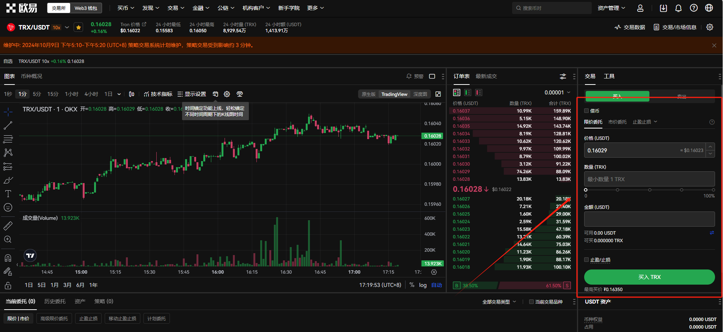723x332 pixels.
Task: Enable the 止盈/止损 checkbox
Action: coord(586,260)
